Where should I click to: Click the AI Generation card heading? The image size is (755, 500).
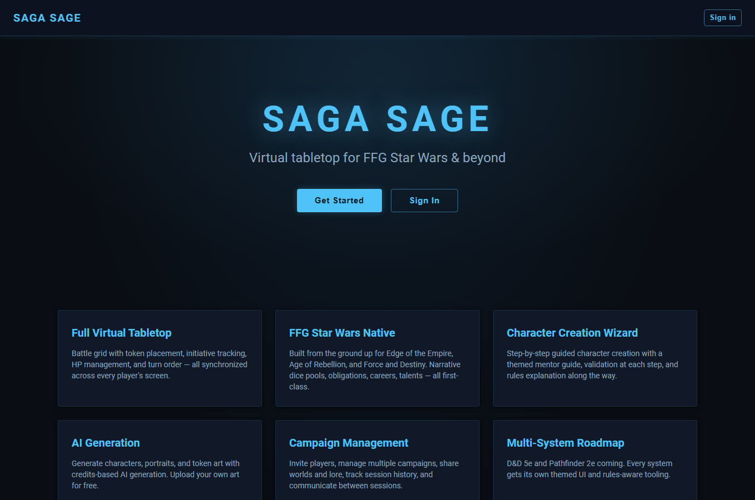[x=105, y=443]
